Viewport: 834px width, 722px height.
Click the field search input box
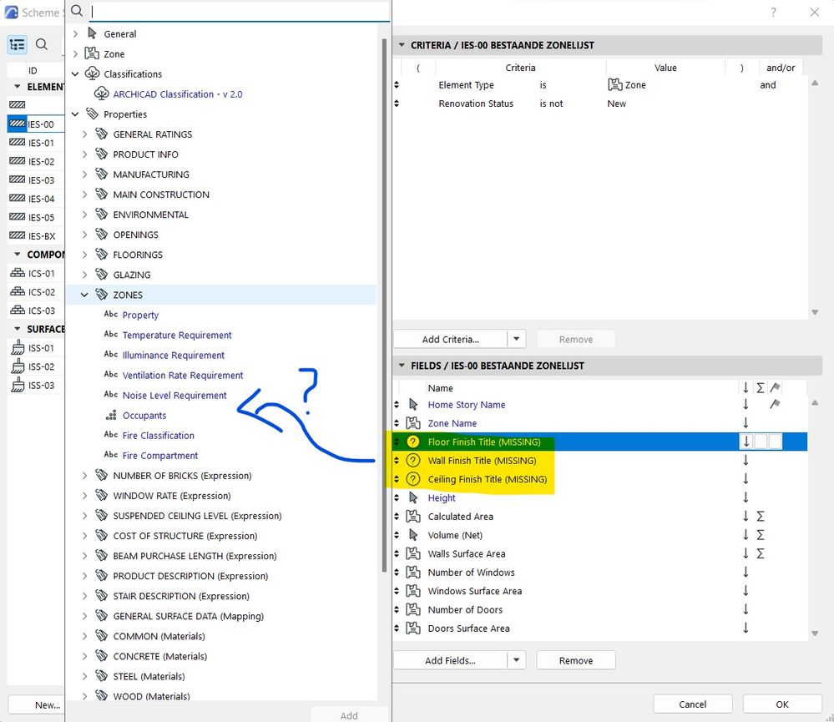pos(240,11)
